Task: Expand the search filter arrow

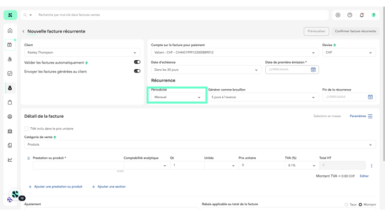Action: tap(31, 15)
